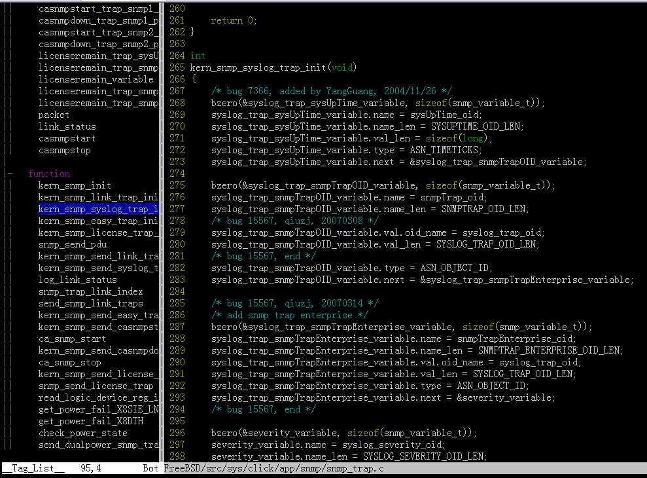This screenshot has width=647, height=478.
Task: Select kern_snmp_send_syslog_t tag entry
Action: [x=98, y=268]
